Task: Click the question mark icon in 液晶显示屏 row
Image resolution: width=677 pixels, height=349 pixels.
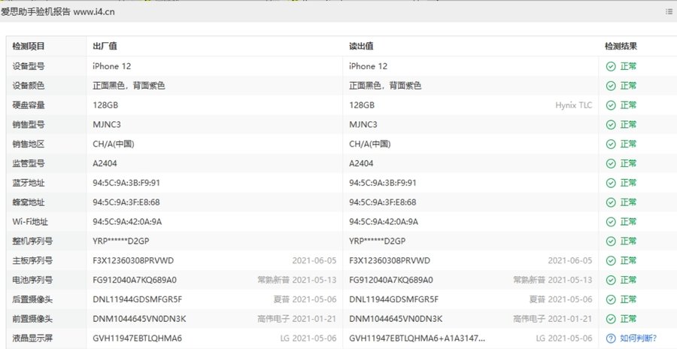Action: point(611,338)
